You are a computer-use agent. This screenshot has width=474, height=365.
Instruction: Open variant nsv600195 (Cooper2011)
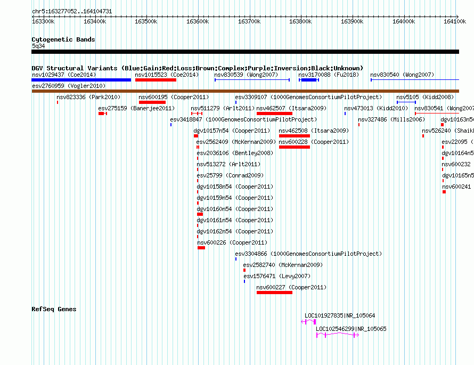(x=174, y=97)
